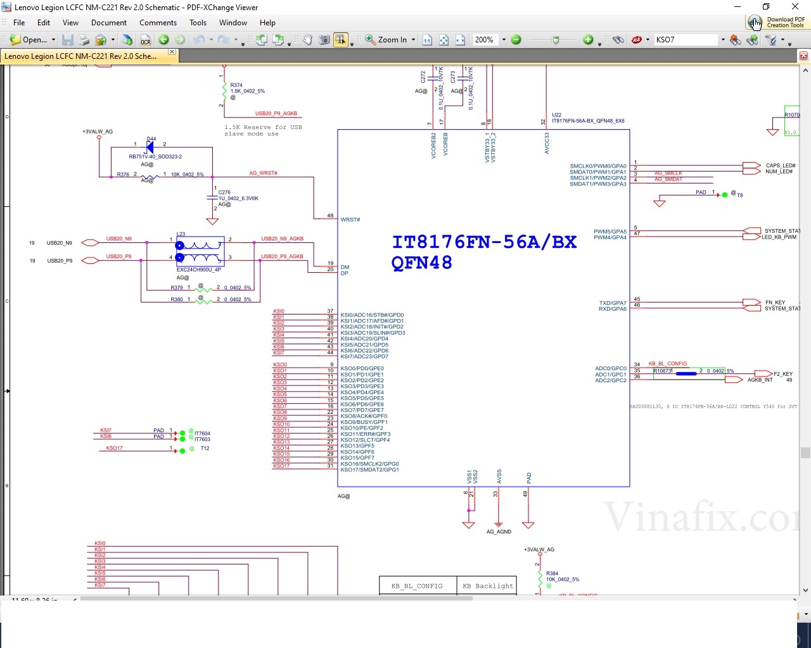Open the 200% zoom level dropdown
Screen dimensions: 811x648
(x=504, y=40)
